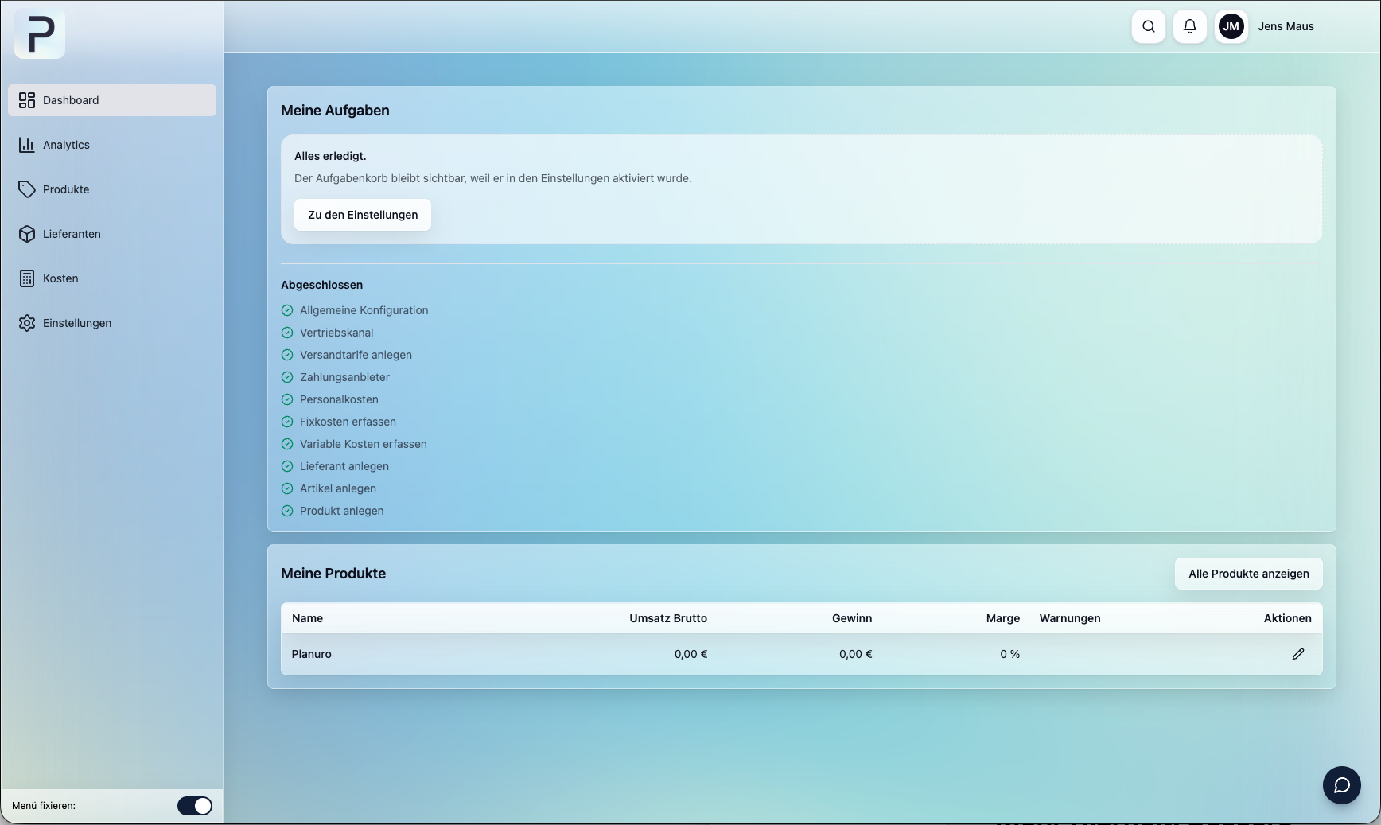This screenshot has width=1381, height=825.
Task: Open notifications bell icon
Action: click(x=1189, y=26)
